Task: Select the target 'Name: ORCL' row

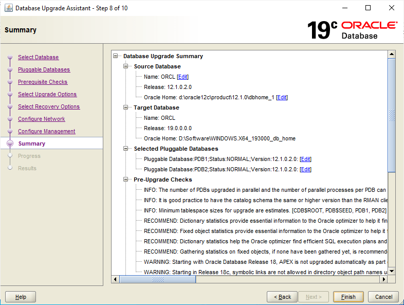Action: [x=159, y=118]
